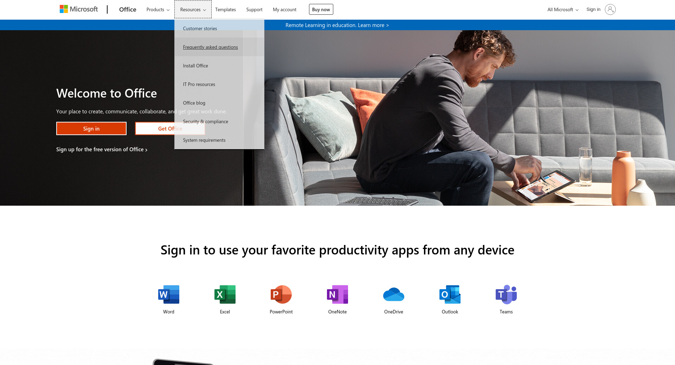Expand the Products dropdown menu

point(158,9)
